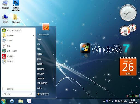
Task: Open the desktop gadget gallery (桌面小工具库)
Action: (x=18, y=51)
